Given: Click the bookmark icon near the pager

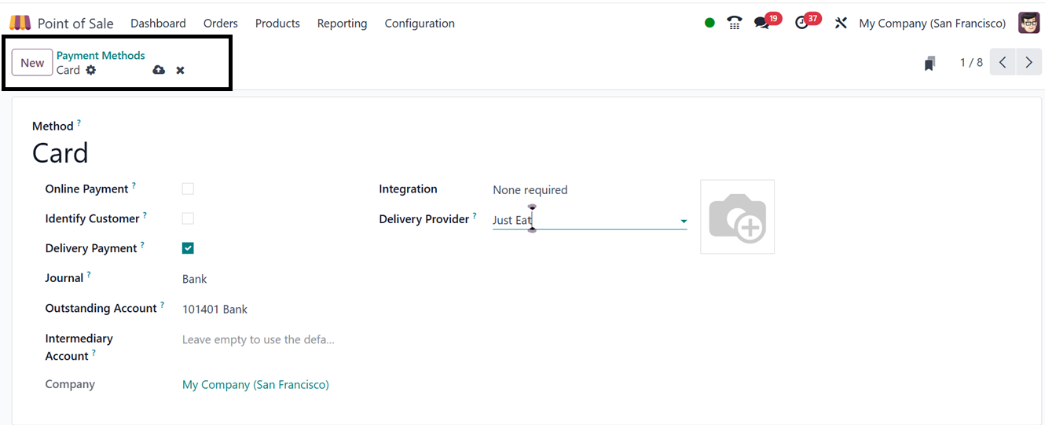Looking at the screenshot, I should coord(929,63).
